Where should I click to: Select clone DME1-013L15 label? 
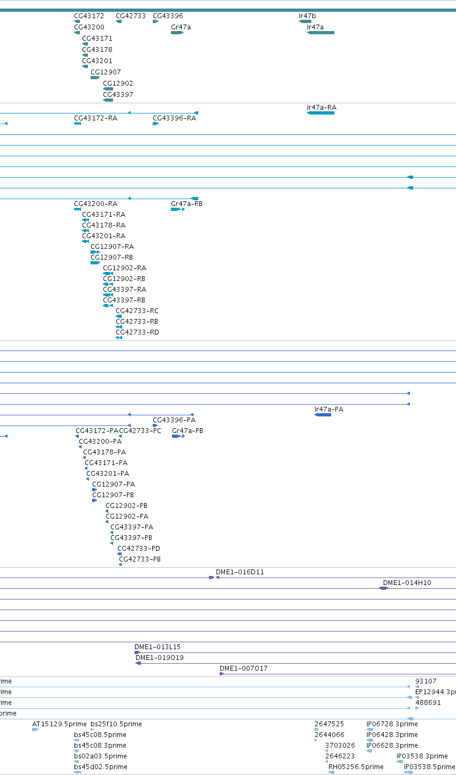coord(158,647)
